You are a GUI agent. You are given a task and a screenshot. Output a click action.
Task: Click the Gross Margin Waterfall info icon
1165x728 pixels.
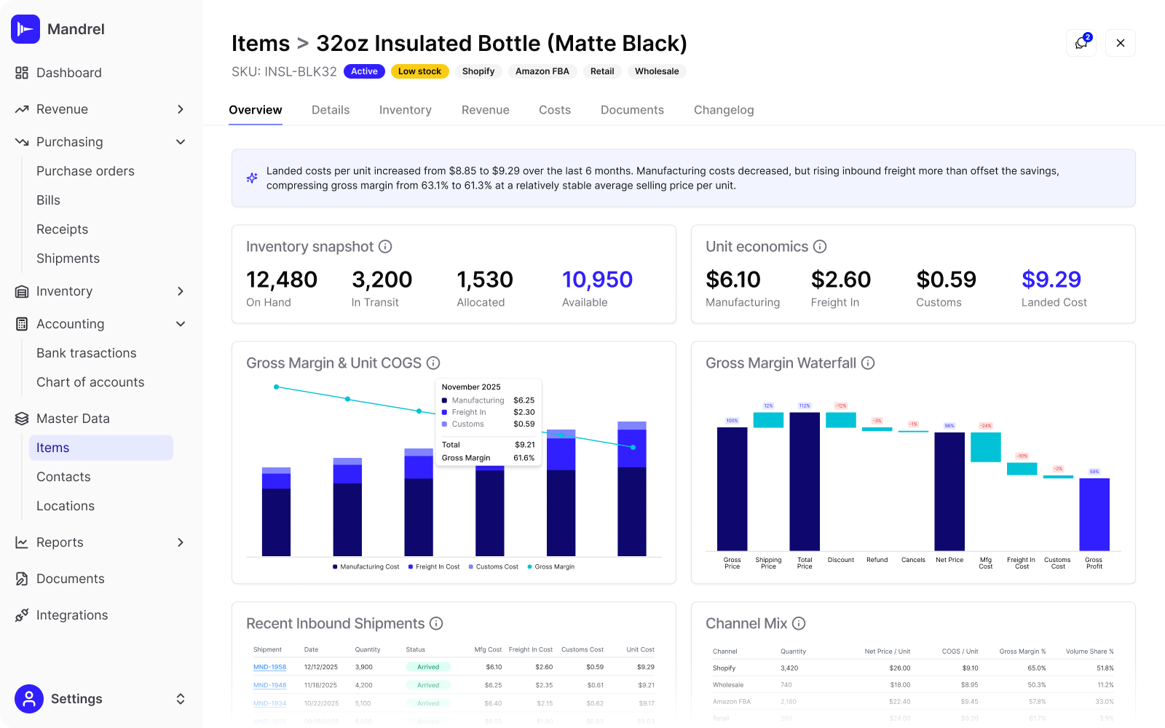point(868,363)
